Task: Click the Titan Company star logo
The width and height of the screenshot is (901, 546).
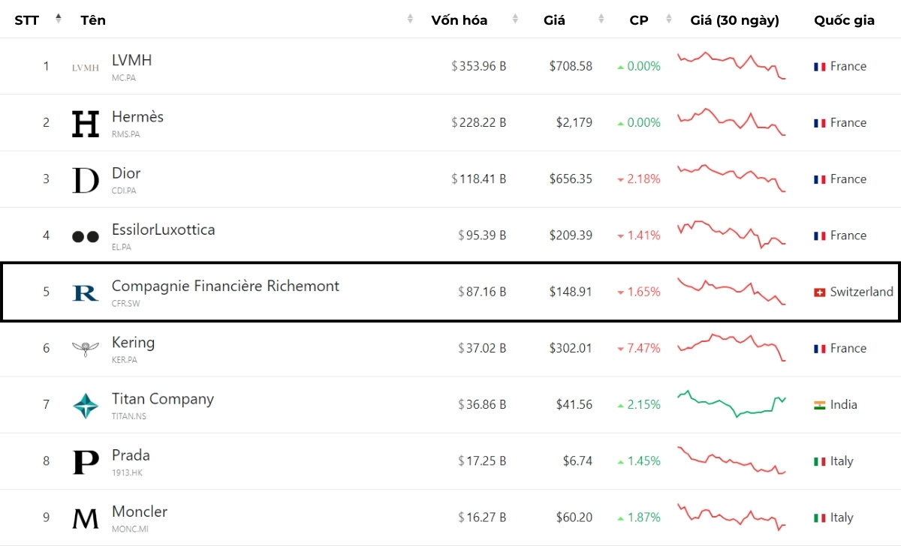Action: pos(86,404)
